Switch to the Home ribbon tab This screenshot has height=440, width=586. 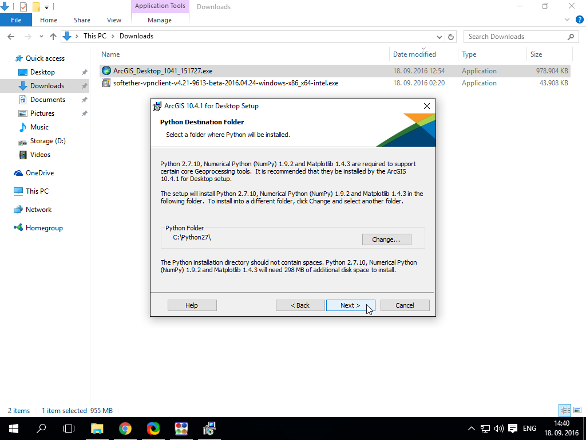tap(49, 20)
